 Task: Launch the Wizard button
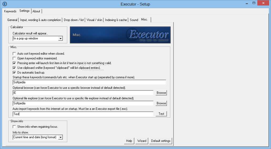[142, 141]
